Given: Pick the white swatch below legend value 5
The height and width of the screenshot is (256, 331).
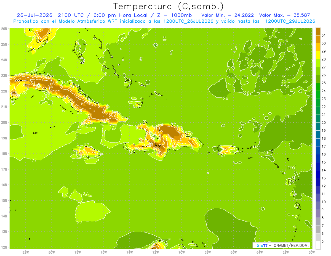Looking at the screenshot, I should pos(318,245).
